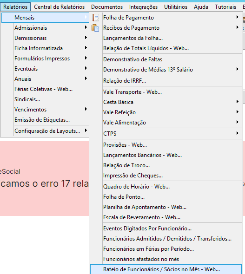Choose Eventos Digitados Por Funcionário...
Image resolution: width=245 pixels, height=274 pixels.
click(x=166, y=228)
